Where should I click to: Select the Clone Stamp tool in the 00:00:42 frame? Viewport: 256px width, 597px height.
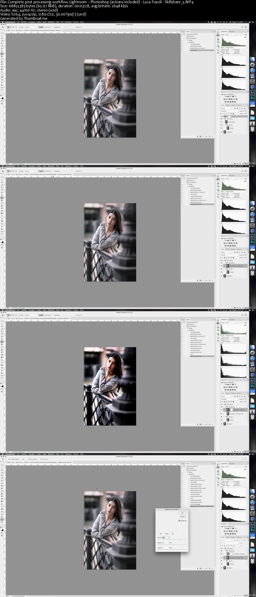pyautogui.click(x=2, y=61)
